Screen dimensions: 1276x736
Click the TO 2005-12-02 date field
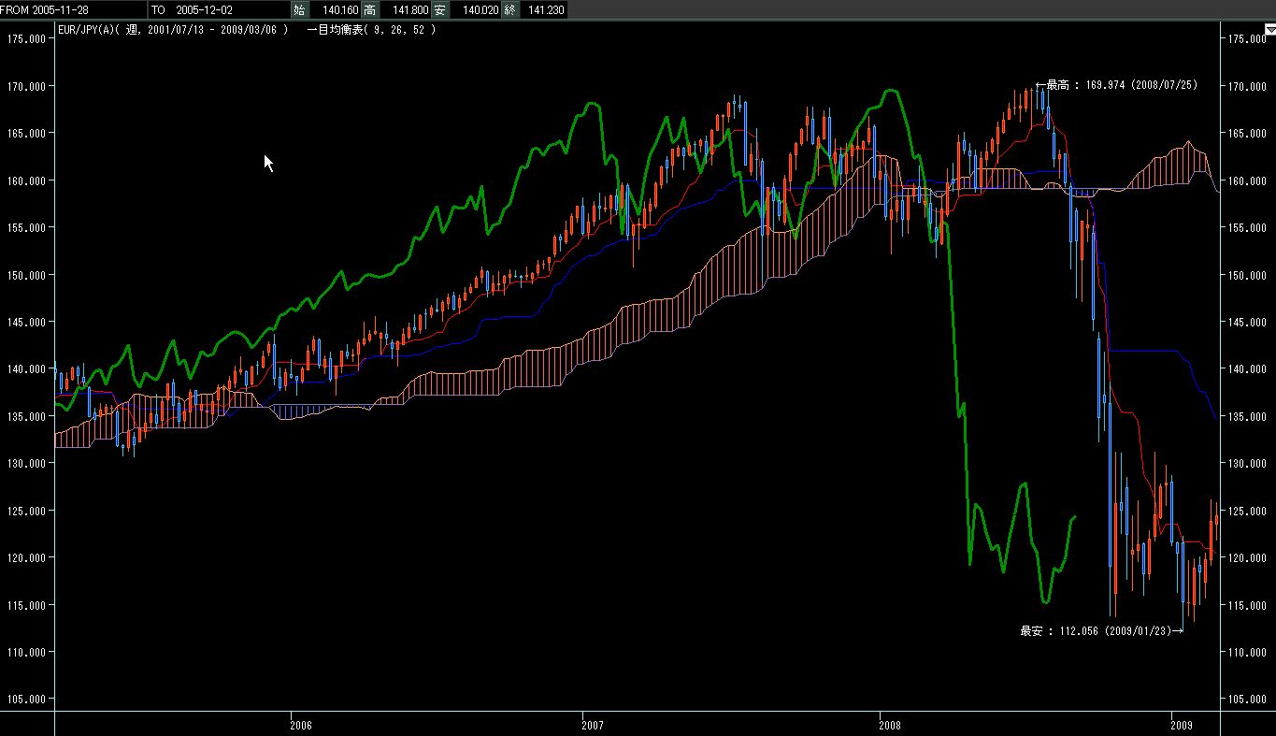(218, 9)
